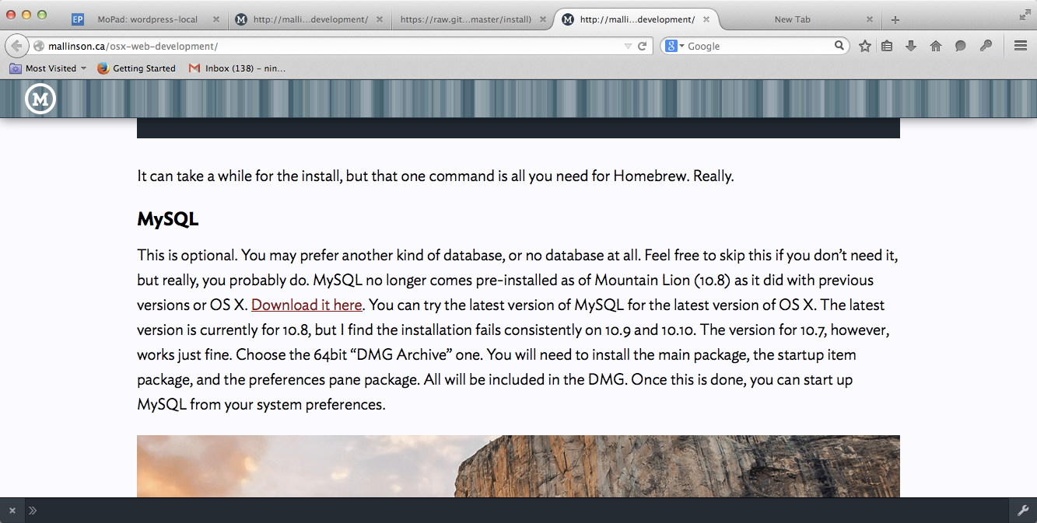Open developer tools via bottom wrench icon

click(x=1023, y=511)
